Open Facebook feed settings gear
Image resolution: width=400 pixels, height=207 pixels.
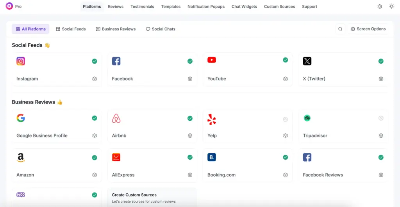coord(190,79)
